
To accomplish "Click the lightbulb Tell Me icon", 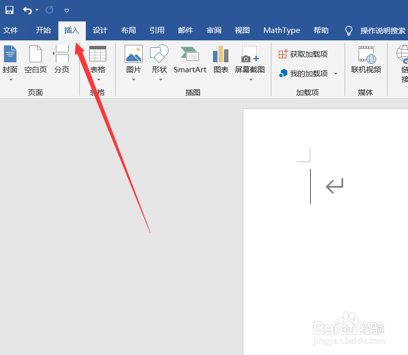I will coord(349,31).
